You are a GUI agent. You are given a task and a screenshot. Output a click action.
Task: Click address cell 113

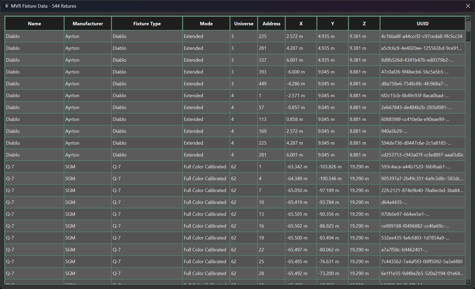271,119
